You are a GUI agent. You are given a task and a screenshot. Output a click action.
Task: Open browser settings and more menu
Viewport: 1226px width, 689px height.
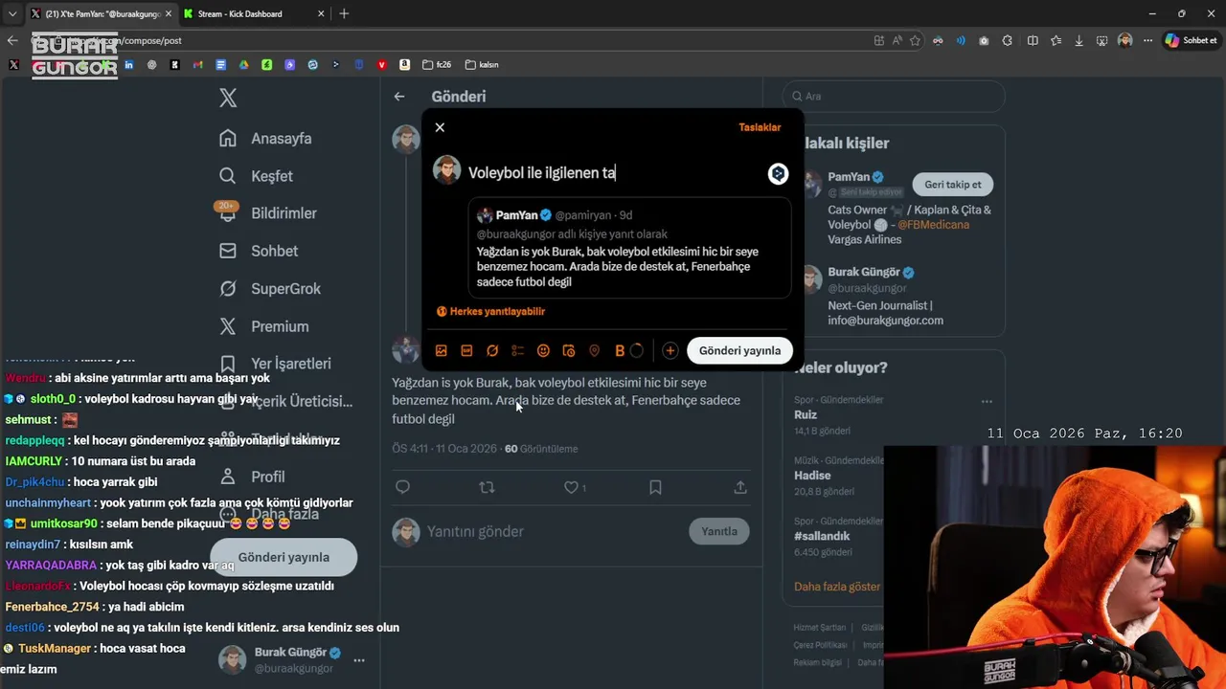point(1147,40)
